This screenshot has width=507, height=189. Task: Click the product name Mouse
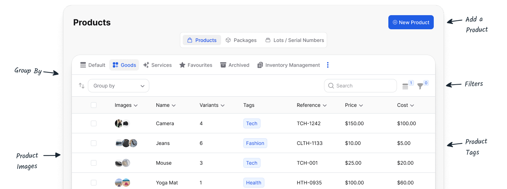(x=164, y=163)
